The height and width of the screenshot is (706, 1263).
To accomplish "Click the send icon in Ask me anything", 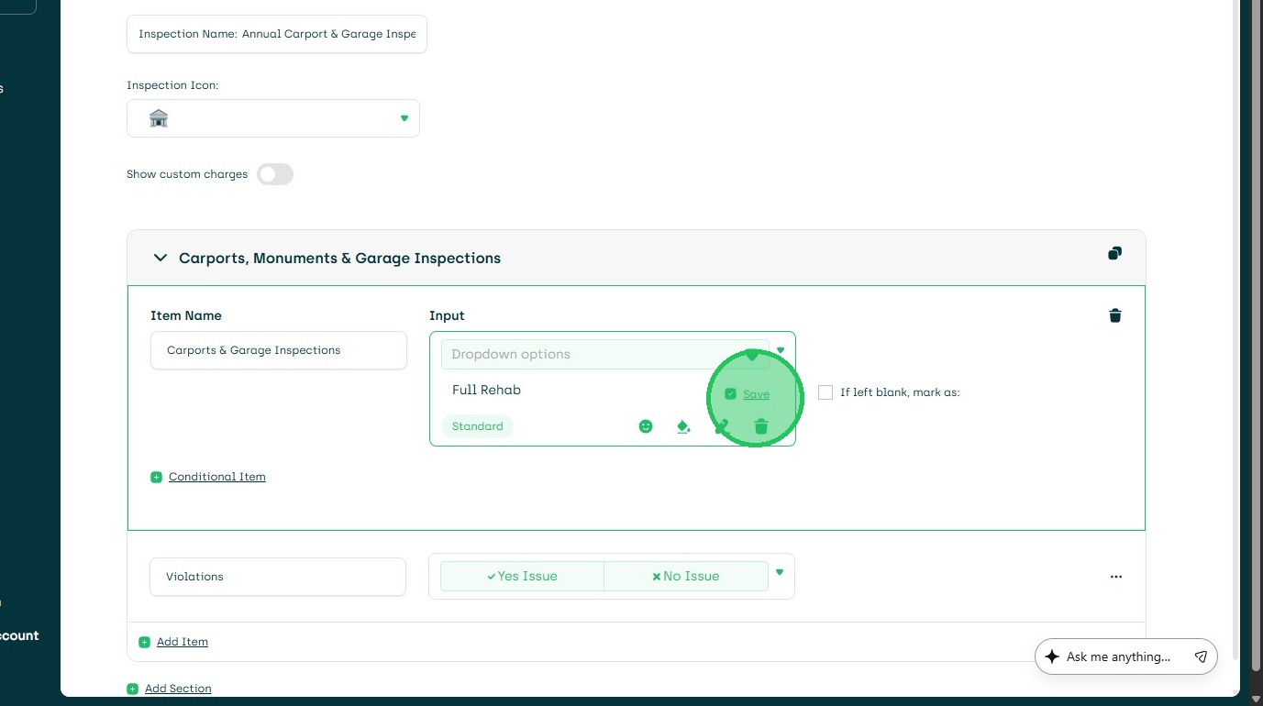I will click(x=1201, y=656).
